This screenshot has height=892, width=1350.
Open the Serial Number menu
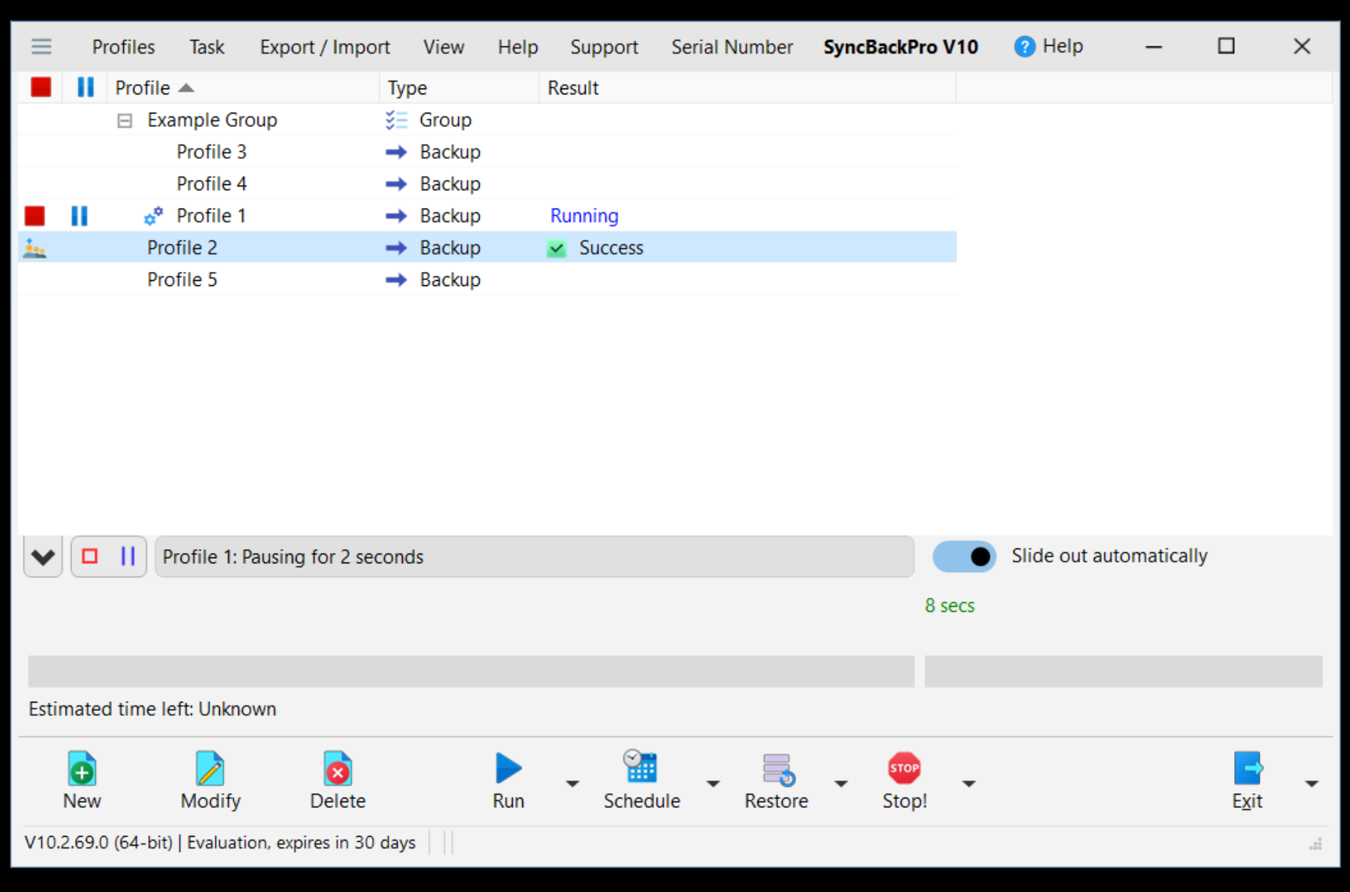(732, 47)
